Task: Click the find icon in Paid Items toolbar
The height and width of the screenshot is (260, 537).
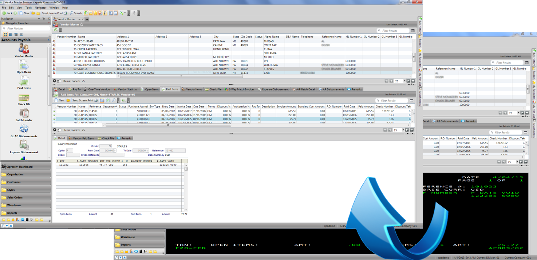Action: tap(114, 101)
